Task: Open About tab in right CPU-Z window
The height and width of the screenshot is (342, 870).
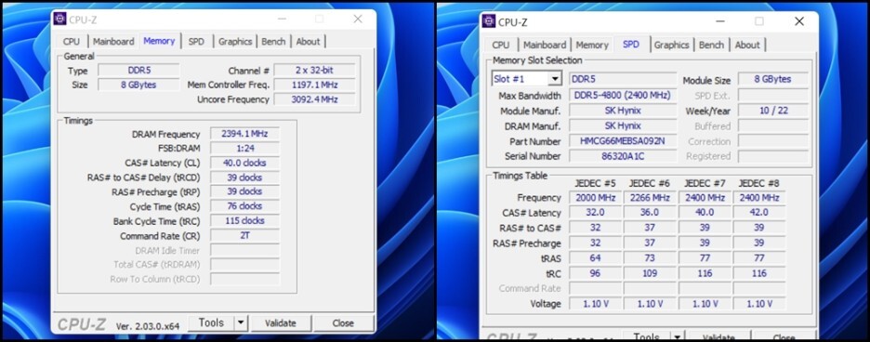Action: (x=747, y=45)
